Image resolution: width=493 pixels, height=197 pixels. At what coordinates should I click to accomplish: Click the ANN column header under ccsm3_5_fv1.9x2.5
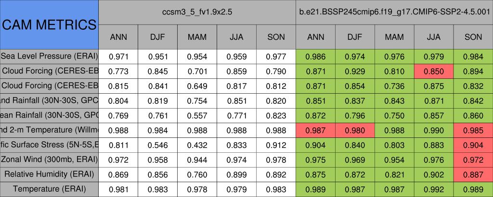(x=118, y=37)
